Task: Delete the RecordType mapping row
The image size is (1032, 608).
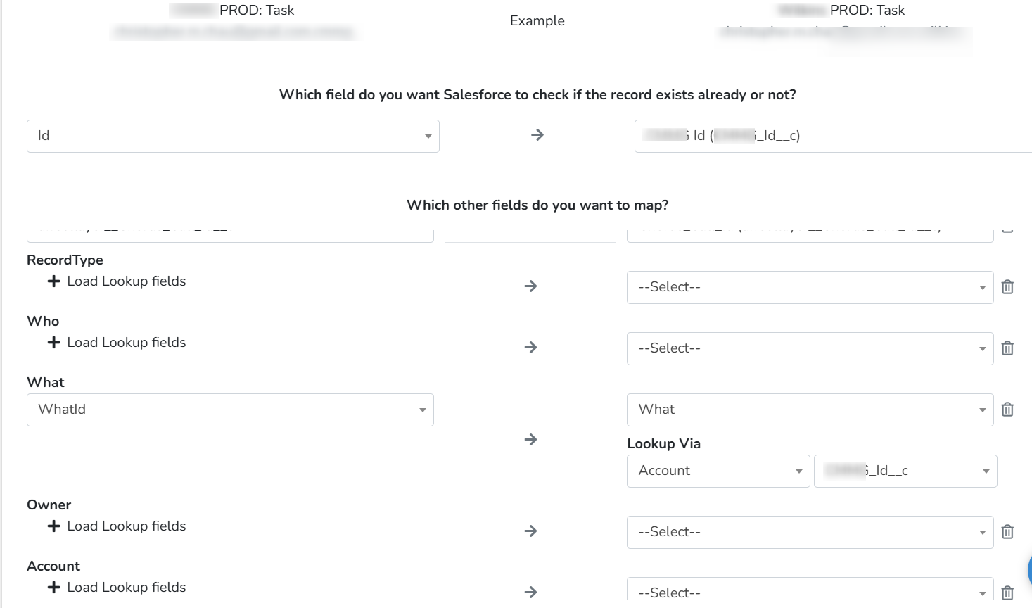Action: click(x=1007, y=287)
